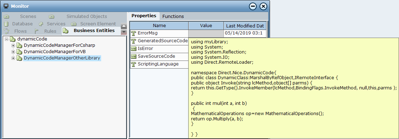Click the Last Modified Date column header

click(245, 26)
